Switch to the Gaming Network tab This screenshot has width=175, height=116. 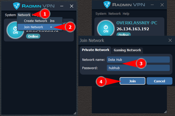[127, 50]
